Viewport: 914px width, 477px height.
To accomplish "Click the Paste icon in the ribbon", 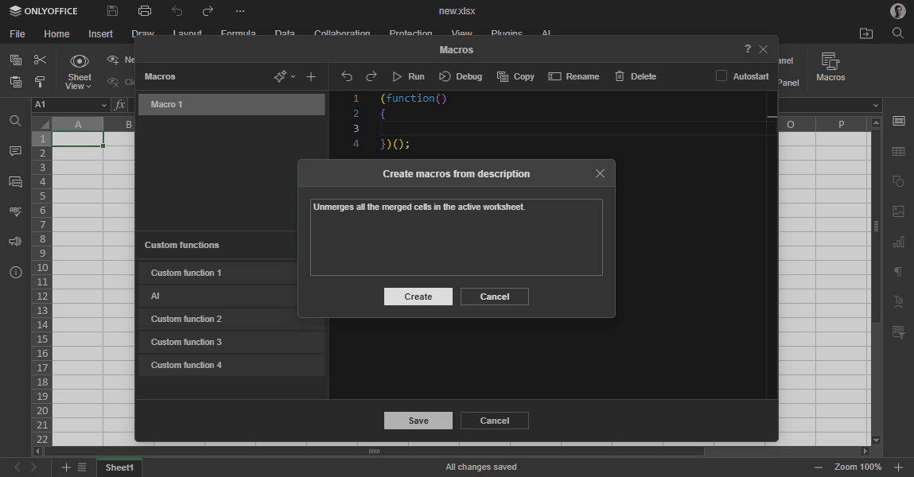I will 16,82.
